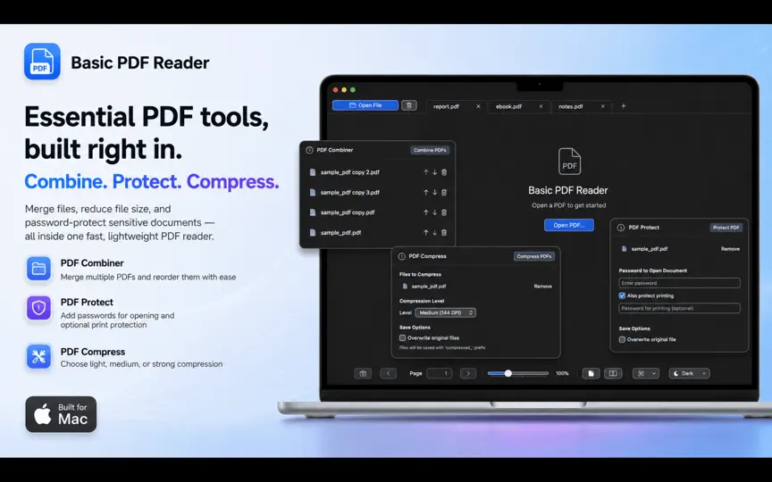
Task: Add a new tab with plus icon
Action: pyautogui.click(x=624, y=105)
